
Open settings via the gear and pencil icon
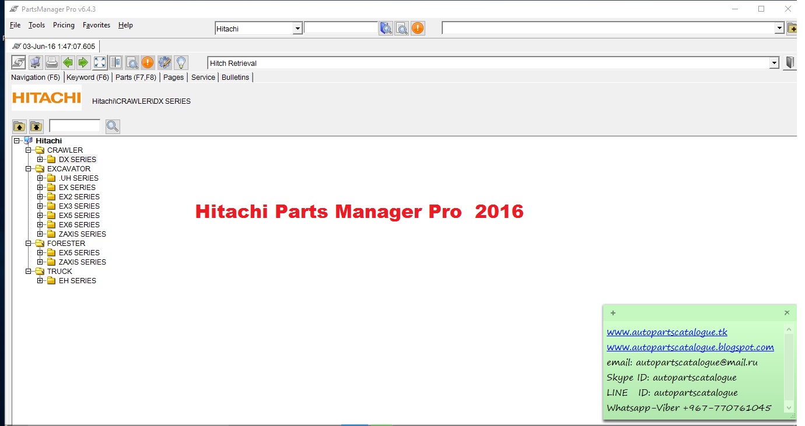[x=164, y=62]
